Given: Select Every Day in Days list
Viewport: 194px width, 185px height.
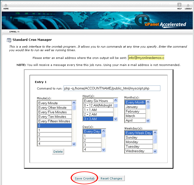Looking at the screenshot, I should click(x=92, y=131).
